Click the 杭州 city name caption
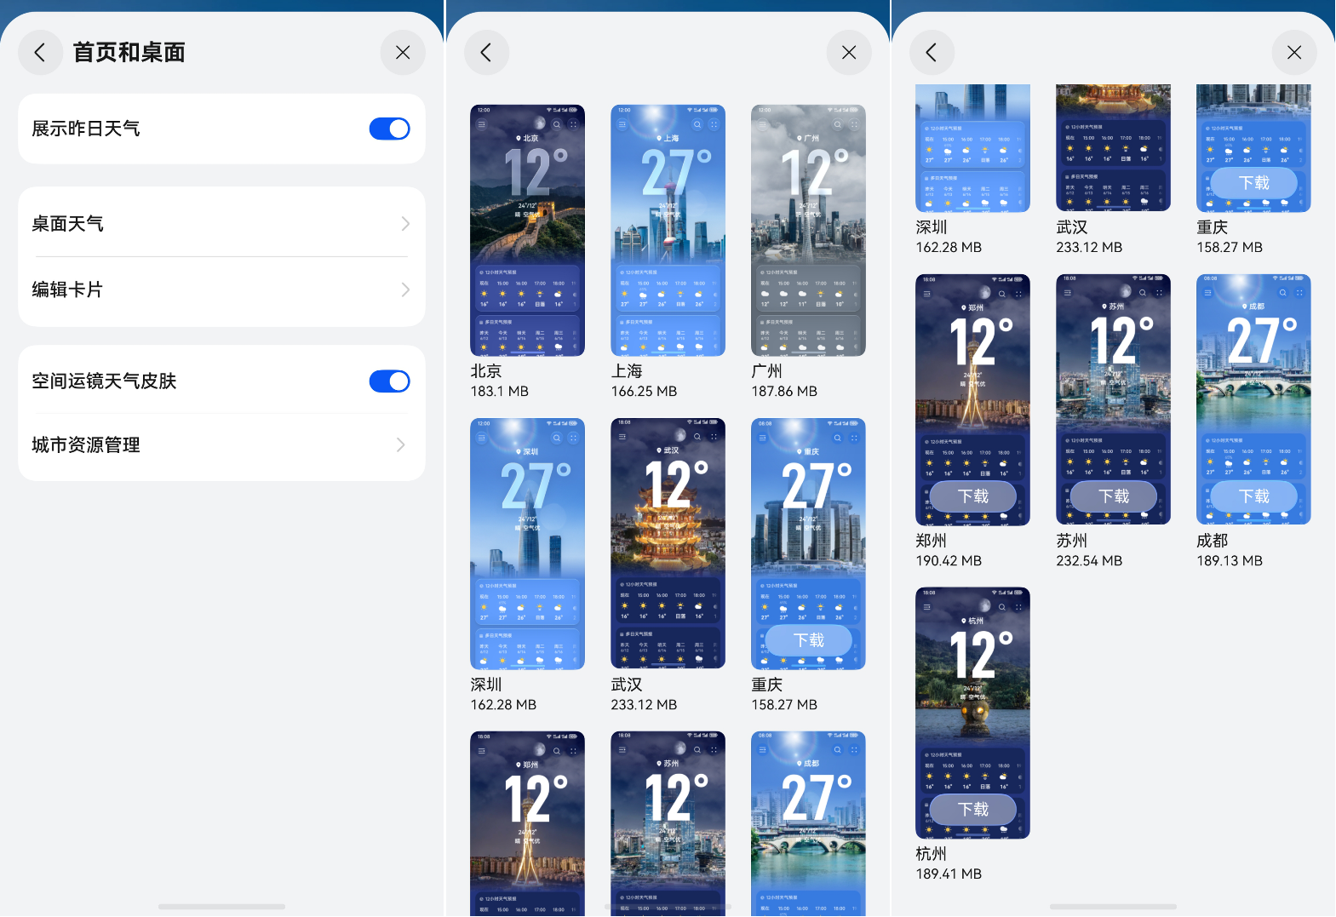 pos(932,854)
